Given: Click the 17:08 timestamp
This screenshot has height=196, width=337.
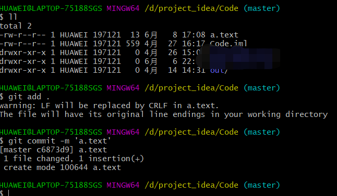Looking at the screenshot, I should (x=194, y=35).
